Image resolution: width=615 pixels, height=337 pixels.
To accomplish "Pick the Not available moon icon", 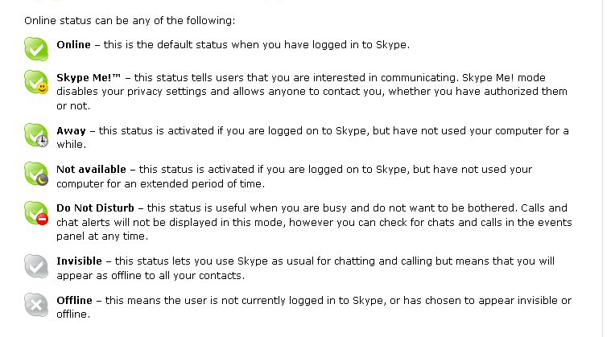I will (x=36, y=174).
